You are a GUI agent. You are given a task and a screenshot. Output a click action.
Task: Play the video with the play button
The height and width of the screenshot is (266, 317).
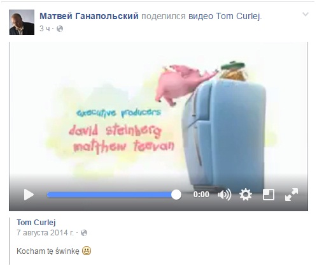coord(29,195)
